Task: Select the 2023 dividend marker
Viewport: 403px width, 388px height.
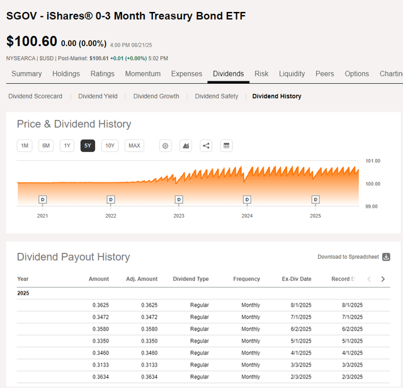Action: (x=179, y=199)
